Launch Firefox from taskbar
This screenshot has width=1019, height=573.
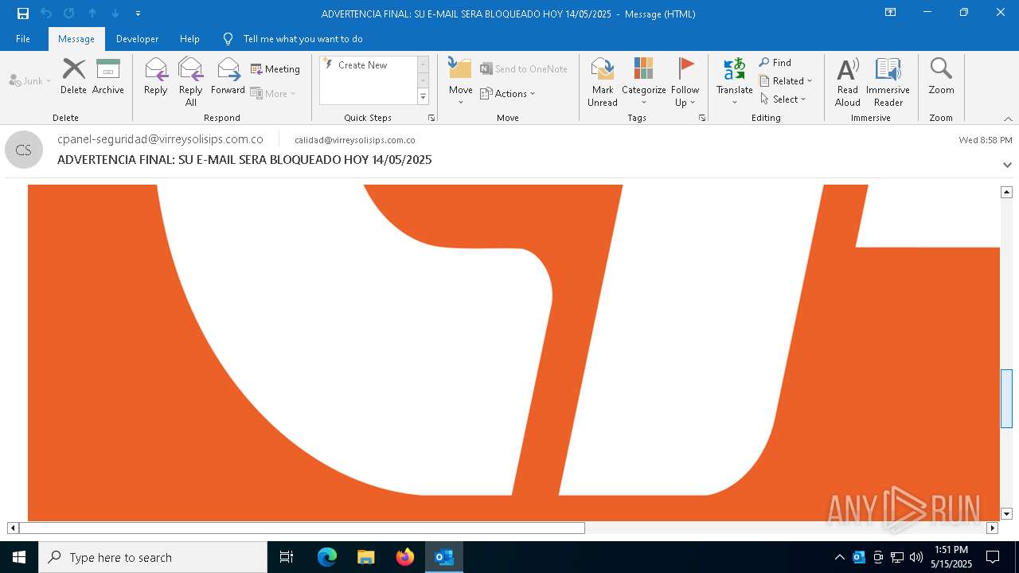coord(405,557)
